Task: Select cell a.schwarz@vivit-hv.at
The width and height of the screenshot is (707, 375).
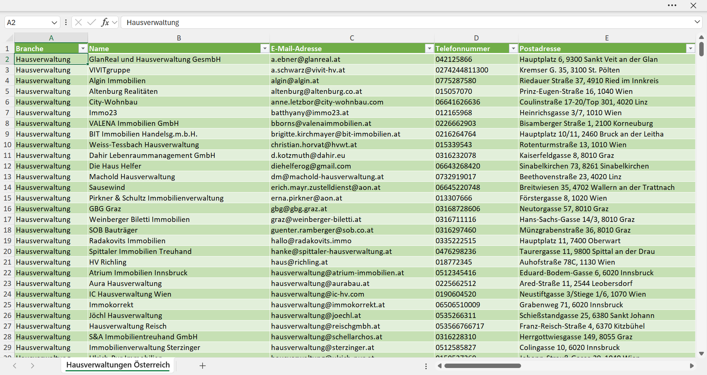Action: coord(352,70)
